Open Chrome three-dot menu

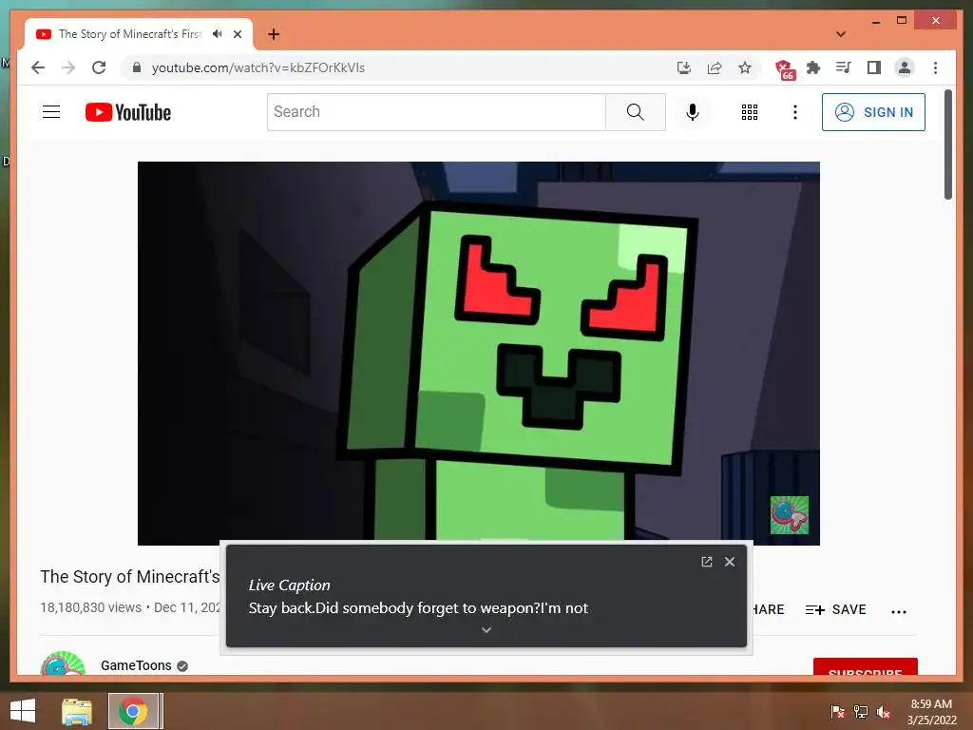(x=935, y=67)
